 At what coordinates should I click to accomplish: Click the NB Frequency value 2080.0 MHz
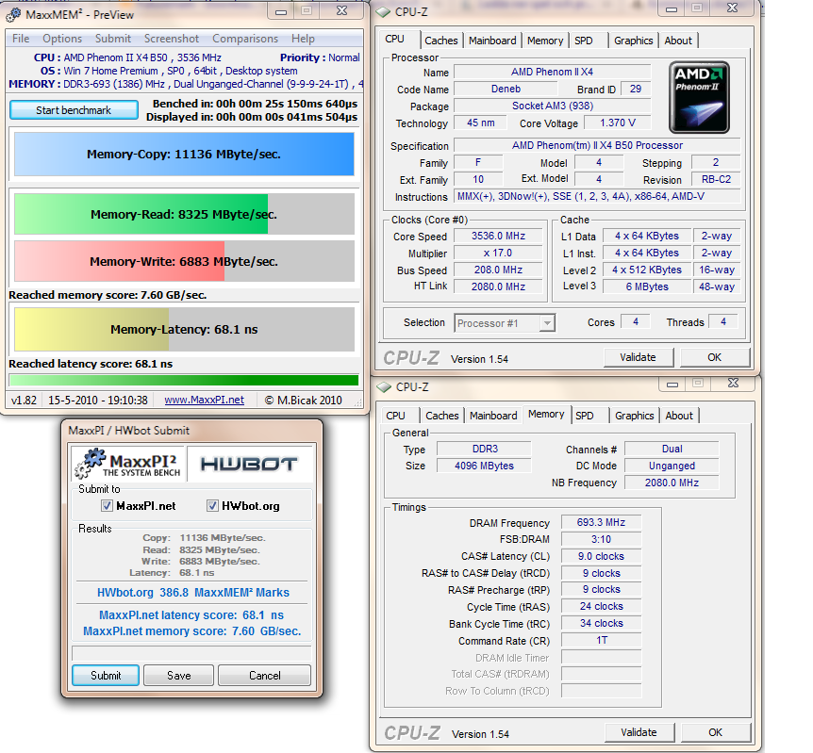pos(672,483)
